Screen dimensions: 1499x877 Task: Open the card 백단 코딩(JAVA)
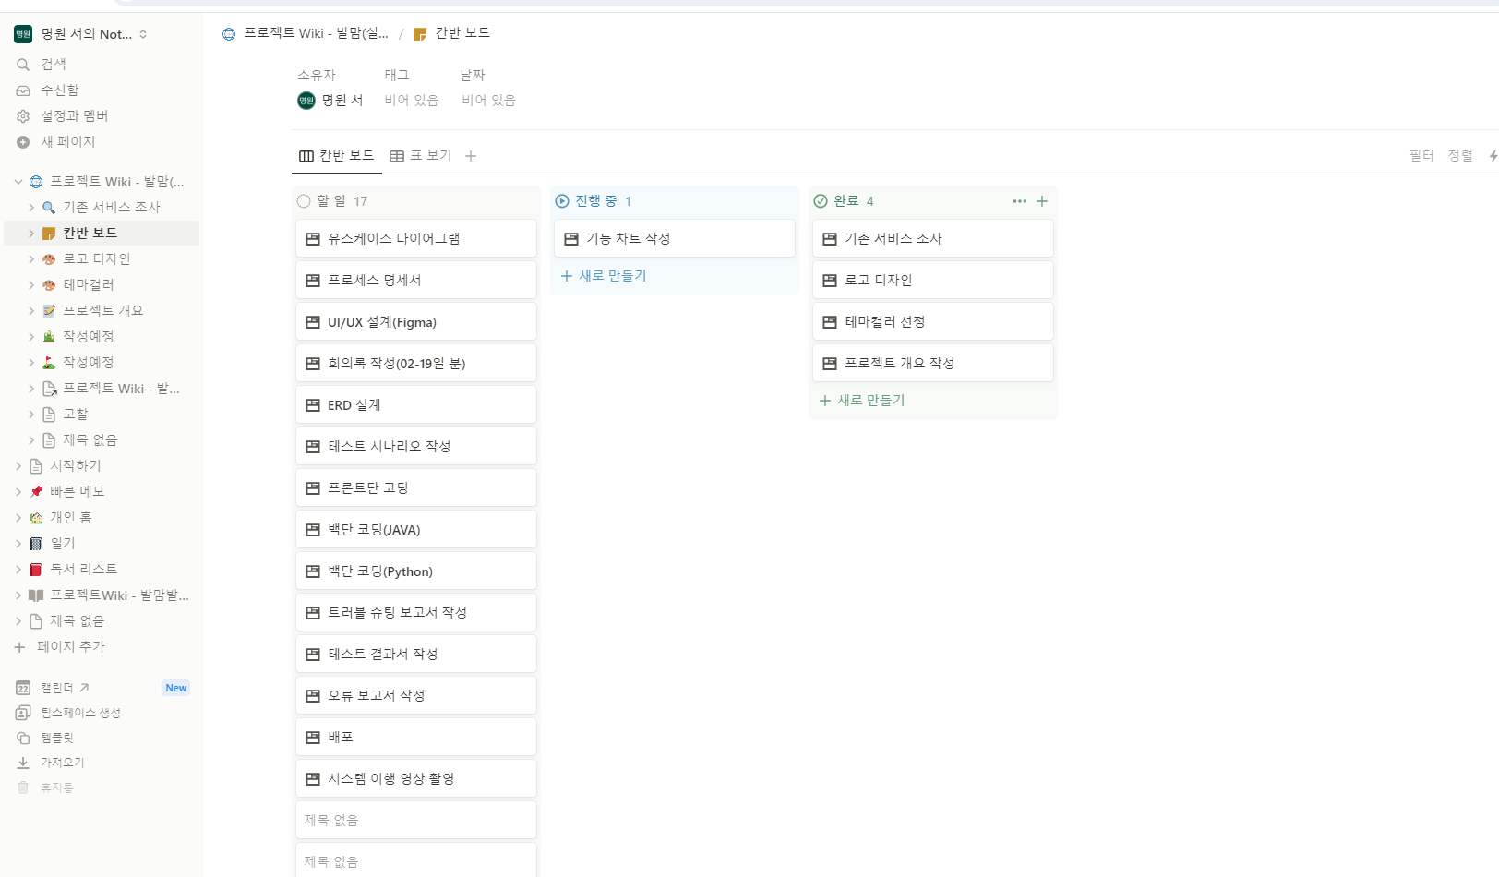416,530
